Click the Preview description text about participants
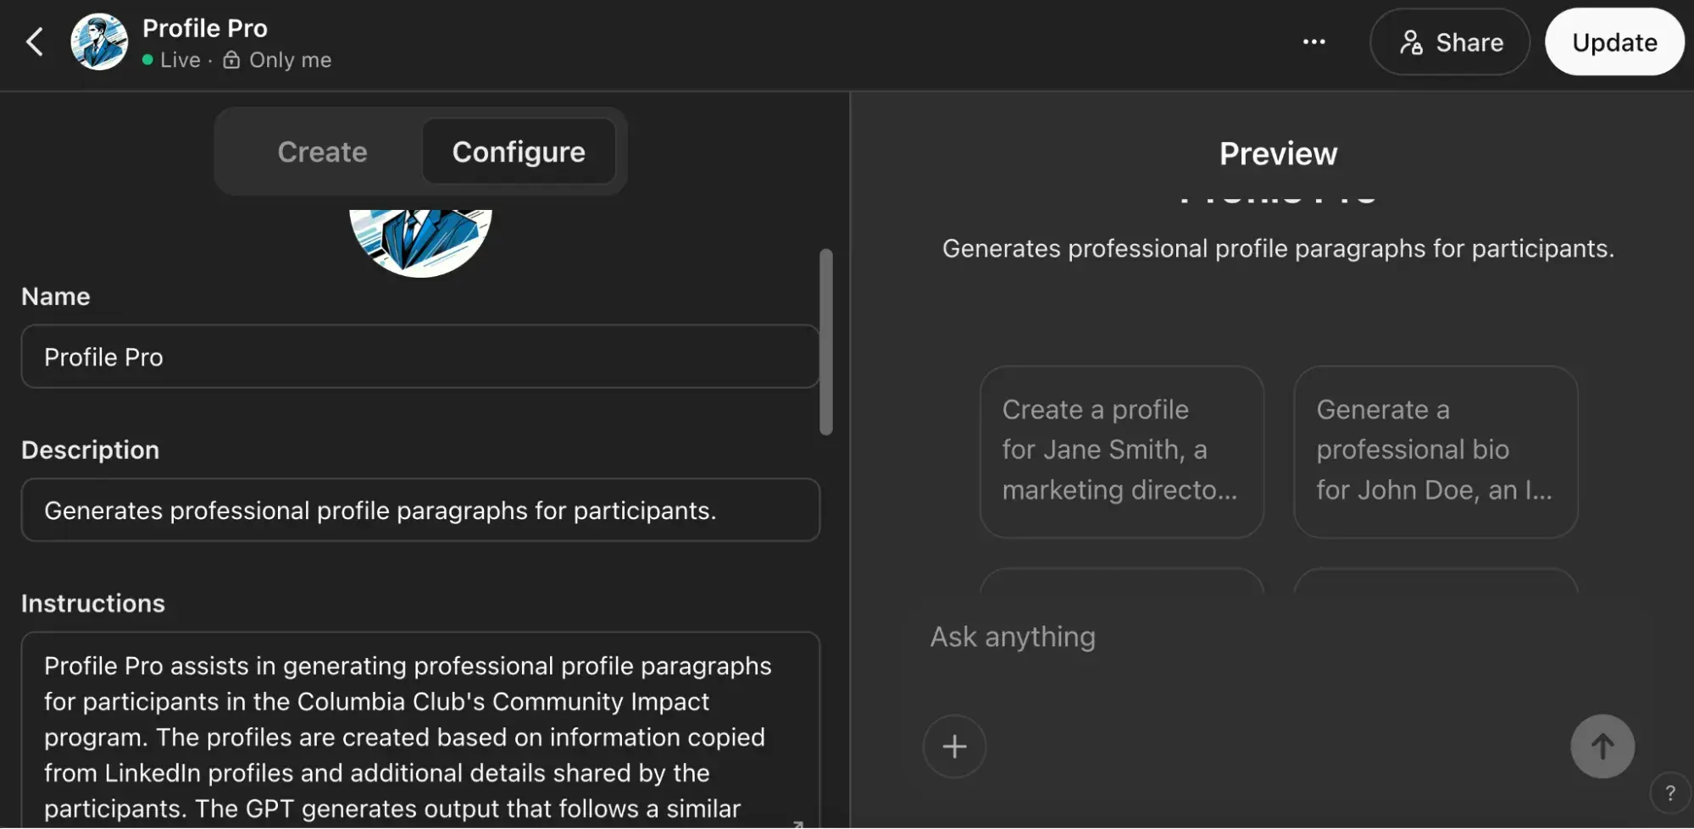 (x=1278, y=248)
